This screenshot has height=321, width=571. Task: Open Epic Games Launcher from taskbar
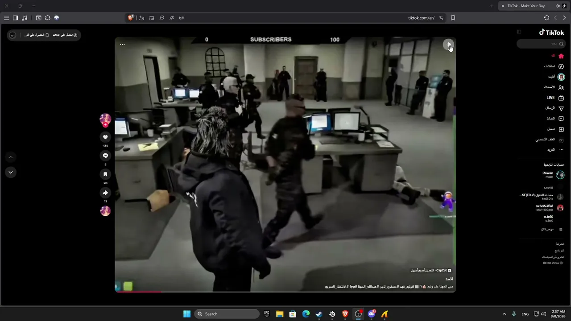pos(267,314)
